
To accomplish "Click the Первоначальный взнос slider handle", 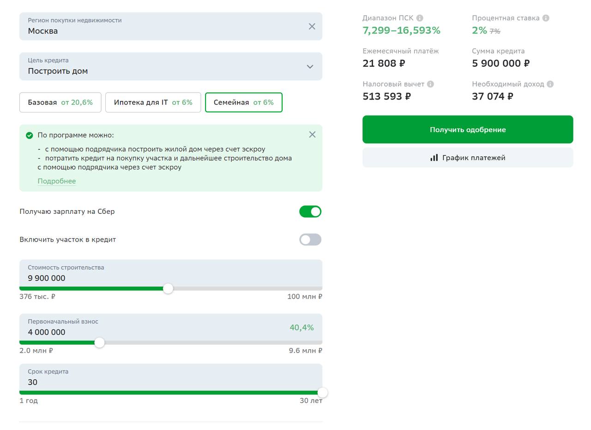I will [x=99, y=342].
